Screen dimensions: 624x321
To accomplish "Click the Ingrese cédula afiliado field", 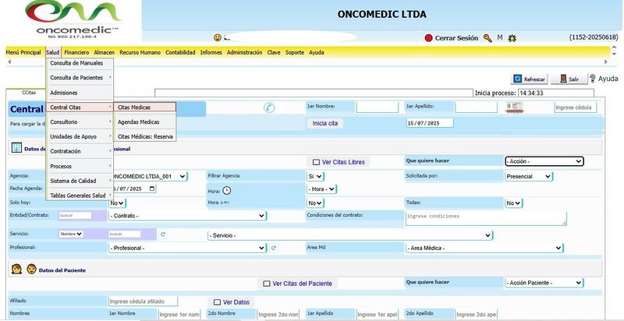I will click(x=143, y=302).
